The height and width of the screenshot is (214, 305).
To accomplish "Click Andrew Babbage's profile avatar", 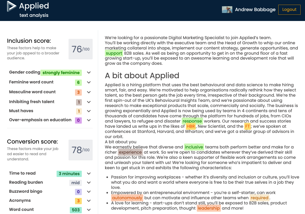I will pos(227,9).
